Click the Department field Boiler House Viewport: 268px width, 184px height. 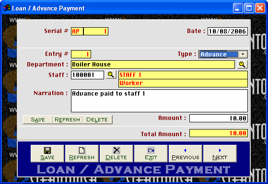pyautogui.click(x=153, y=65)
